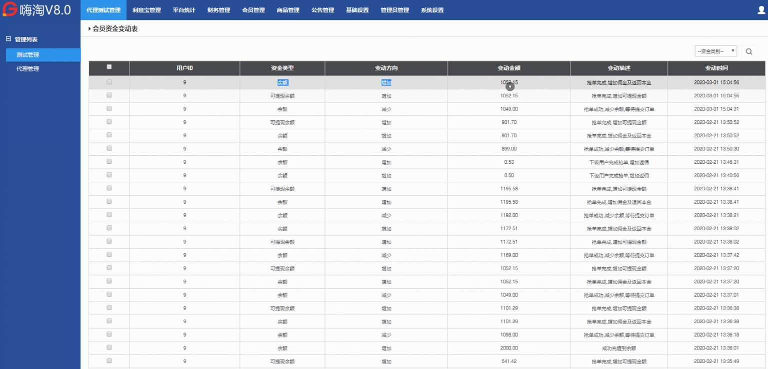Select the checkbox of the 2000.00 充值 row
The width and height of the screenshot is (768, 369).
[109, 348]
